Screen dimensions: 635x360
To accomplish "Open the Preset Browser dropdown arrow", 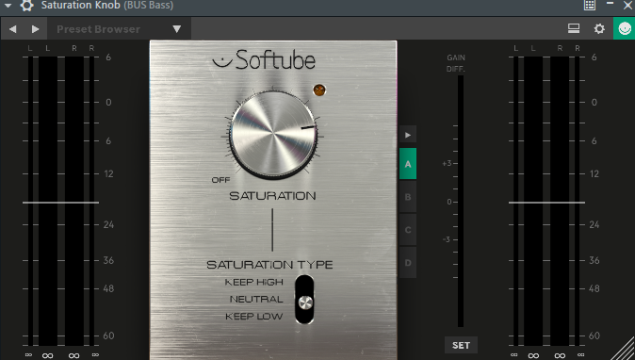I will coord(176,29).
